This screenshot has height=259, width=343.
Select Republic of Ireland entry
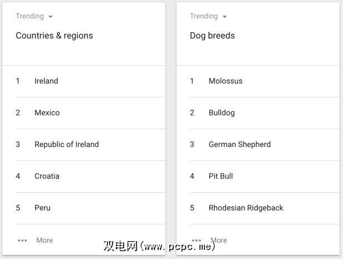[x=66, y=144]
